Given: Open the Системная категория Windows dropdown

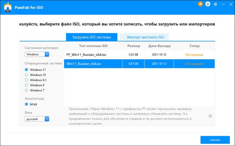Looking at the screenshot, I should 37,54.
